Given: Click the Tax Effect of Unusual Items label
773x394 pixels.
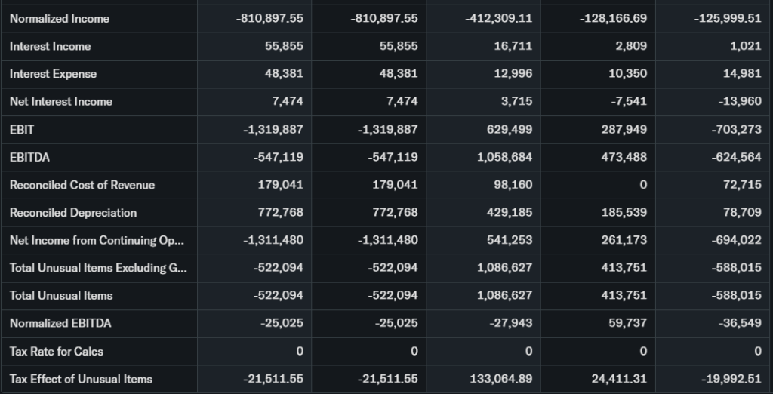Looking at the screenshot, I should (x=81, y=379).
